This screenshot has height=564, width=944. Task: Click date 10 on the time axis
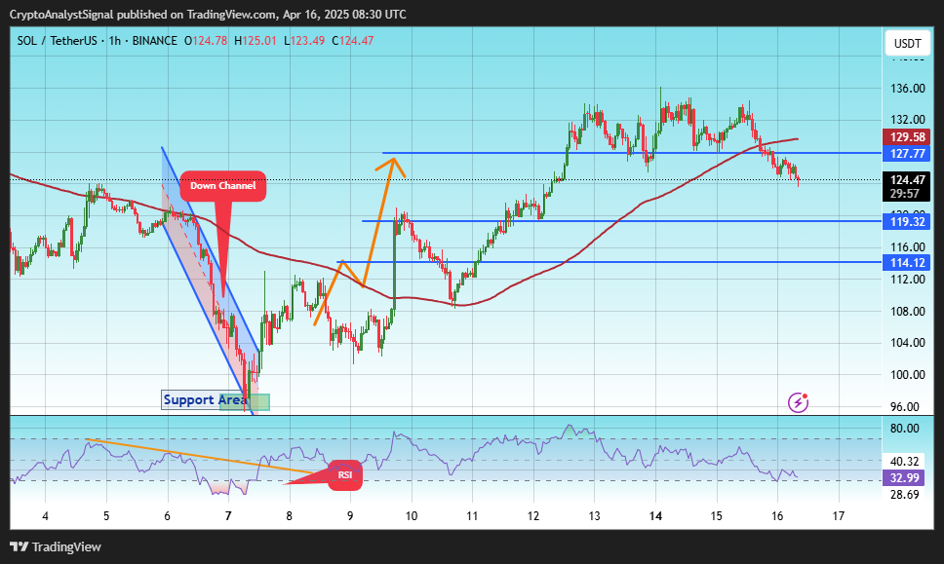tap(412, 516)
